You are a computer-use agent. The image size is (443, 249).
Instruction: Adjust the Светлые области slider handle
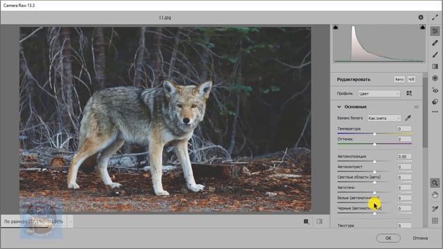(x=374, y=182)
